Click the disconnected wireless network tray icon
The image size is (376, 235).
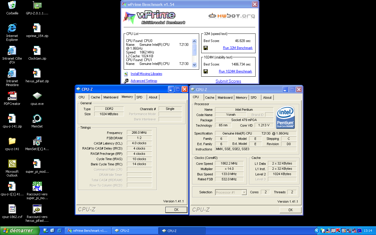[x=349, y=231]
